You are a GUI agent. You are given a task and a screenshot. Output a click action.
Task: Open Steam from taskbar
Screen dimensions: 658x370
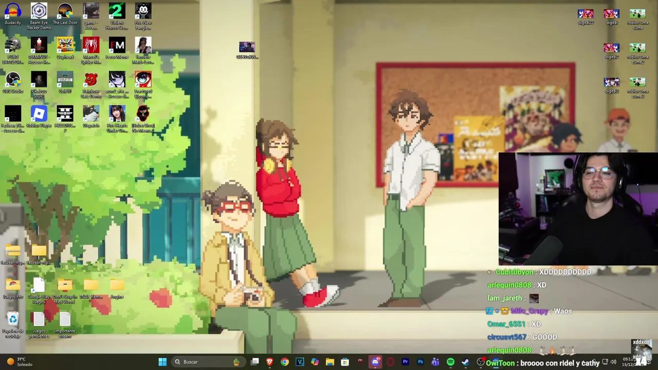click(465, 362)
